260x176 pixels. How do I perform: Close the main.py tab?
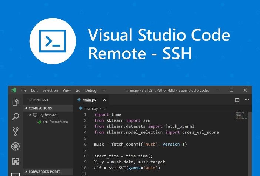[x=104, y=100]
